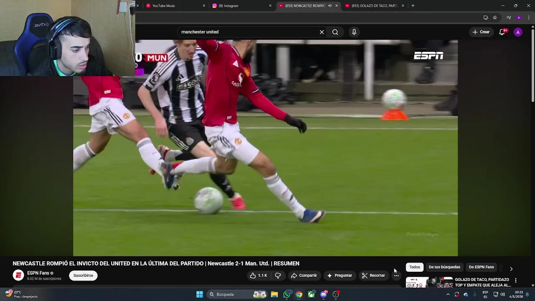The width and height of the screenshot is (535, 301).
Task: Show more filter chips with right arrow
Action: coord(511,268)
